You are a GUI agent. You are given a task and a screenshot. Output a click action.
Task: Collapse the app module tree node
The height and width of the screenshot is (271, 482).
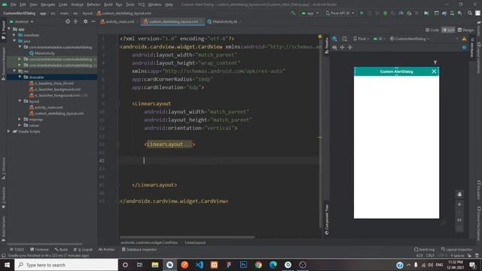(x=9, y=29)
